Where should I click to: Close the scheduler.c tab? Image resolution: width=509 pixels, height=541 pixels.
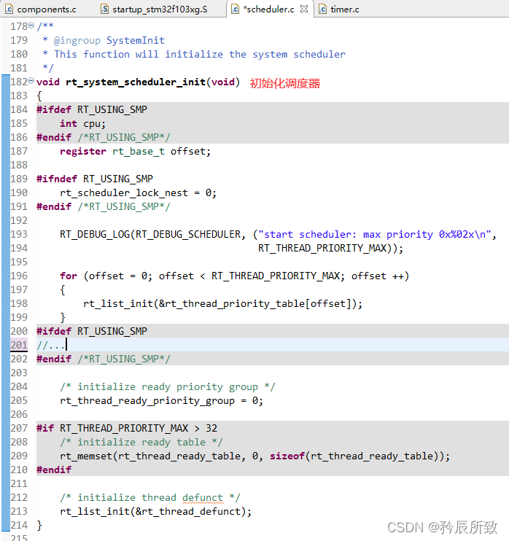click(304, 9)
